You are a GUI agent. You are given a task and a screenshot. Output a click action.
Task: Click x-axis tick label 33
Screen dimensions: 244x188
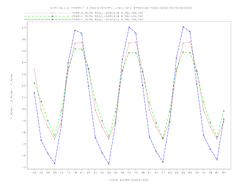tap(109, 173)
